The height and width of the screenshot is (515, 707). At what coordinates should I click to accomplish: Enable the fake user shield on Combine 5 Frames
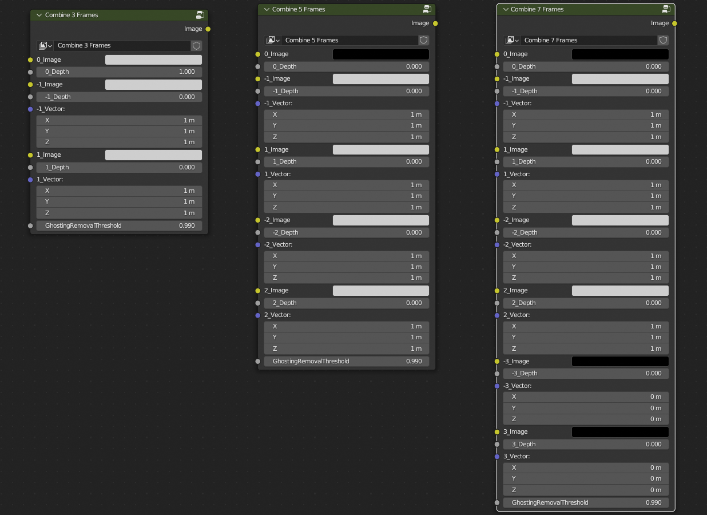[x=423, y=40]
